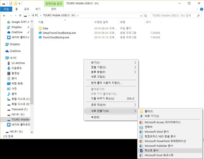Click the Google 드라이브 icon in sidebar

[9, 22]
